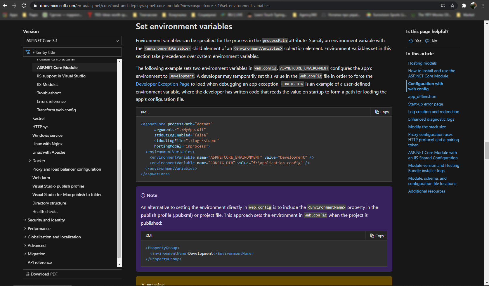Click the Download PDF icon
489x286 pixels.
27,274
